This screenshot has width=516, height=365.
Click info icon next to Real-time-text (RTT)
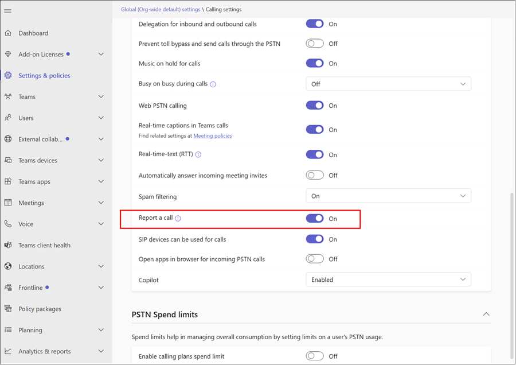click(198, 155)
